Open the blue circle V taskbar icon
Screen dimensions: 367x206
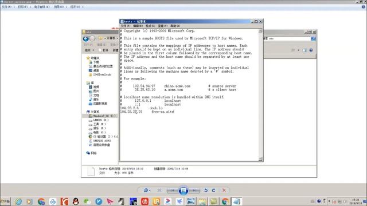tap(99, 201)
